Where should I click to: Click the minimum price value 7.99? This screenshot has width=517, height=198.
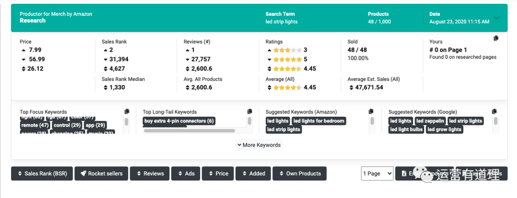35,50
